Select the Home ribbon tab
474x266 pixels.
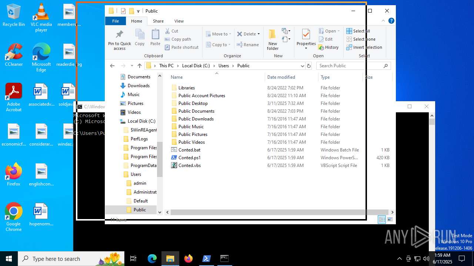pos(136,21)
